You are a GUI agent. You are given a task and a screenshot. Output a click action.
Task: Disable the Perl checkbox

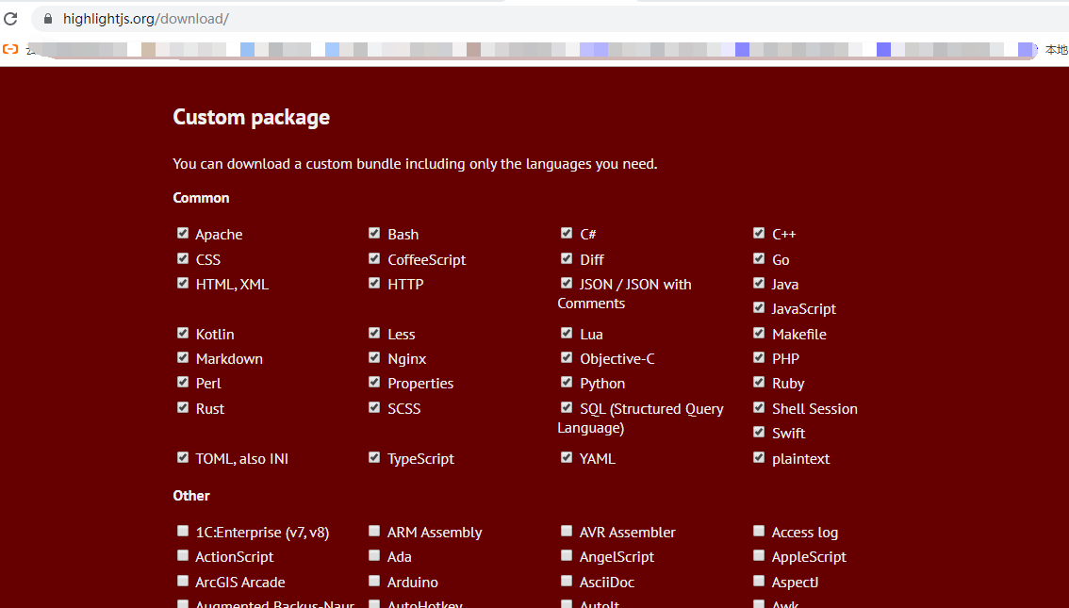coord(183,382)
